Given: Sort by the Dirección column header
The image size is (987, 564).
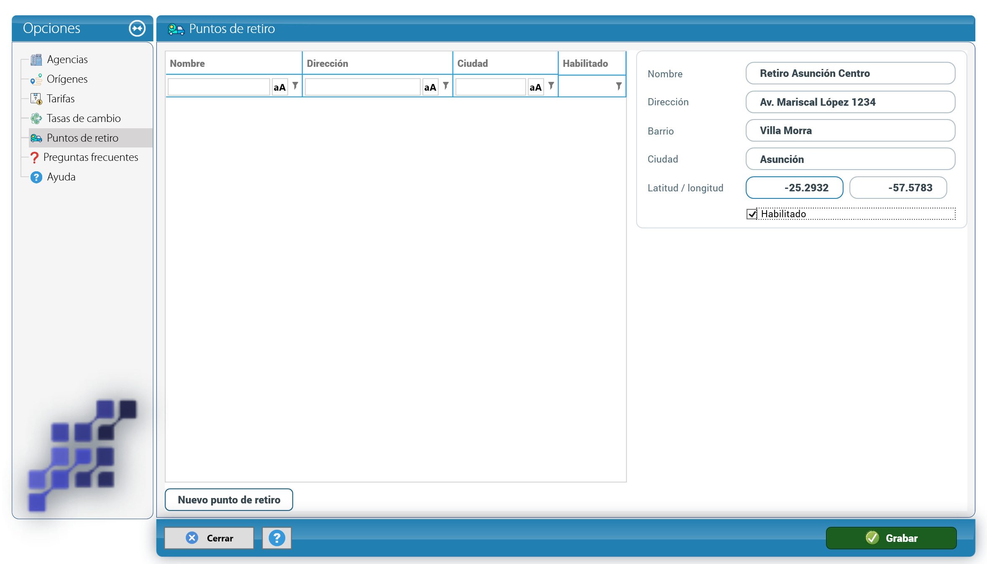Looking at the screenshot, I should pyautogui.click(x=378, y=64).
